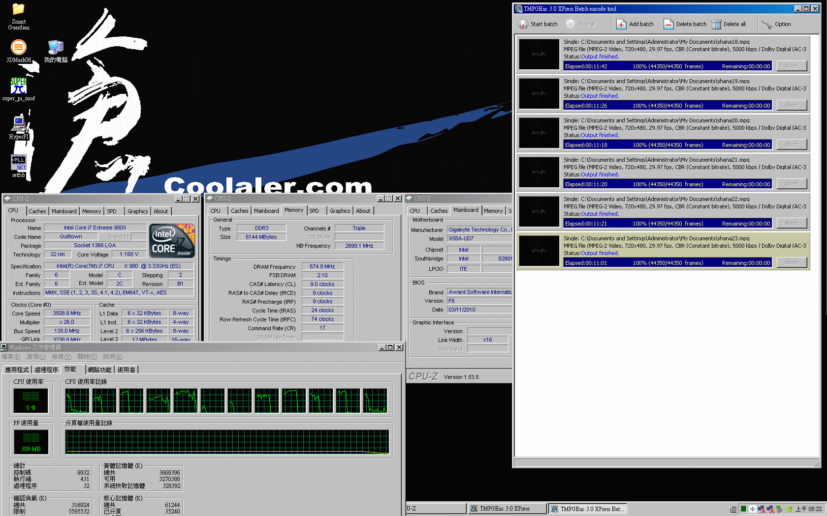Viewport: 827px width, 516px height.
Task: Select the shana19.mpg job thumbnail
Action: pos(539,93)
